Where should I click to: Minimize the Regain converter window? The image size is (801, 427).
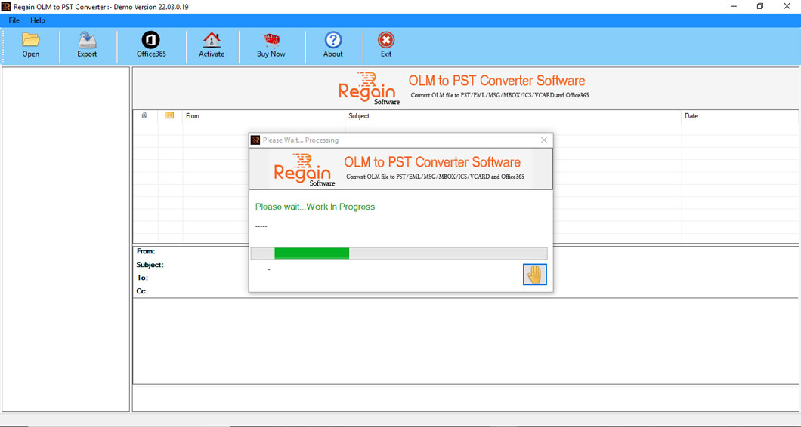[x=734, y=6]
